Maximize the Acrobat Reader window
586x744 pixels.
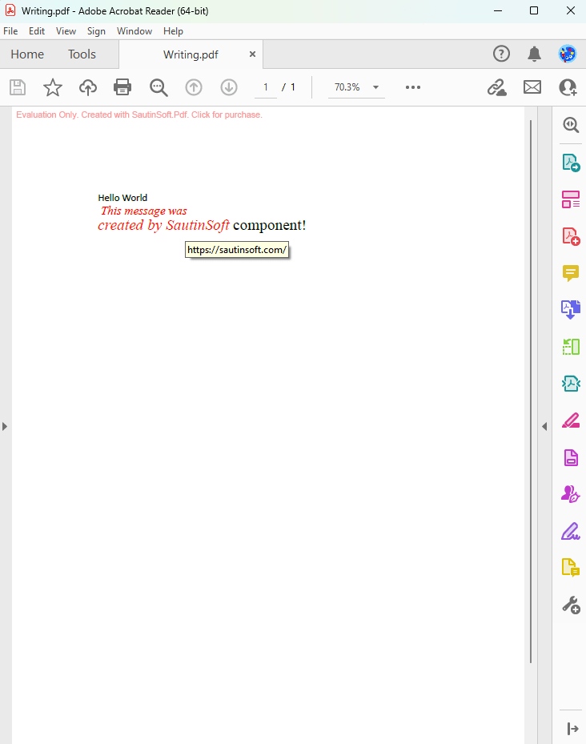pyautogui.click(x=534, y=11)
